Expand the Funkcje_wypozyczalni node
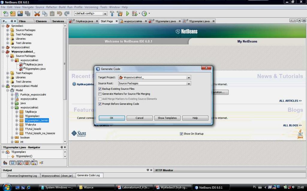 coord(12,95)
